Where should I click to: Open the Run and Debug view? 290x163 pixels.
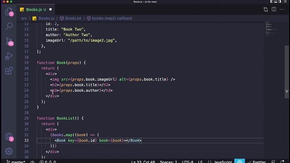9,56
